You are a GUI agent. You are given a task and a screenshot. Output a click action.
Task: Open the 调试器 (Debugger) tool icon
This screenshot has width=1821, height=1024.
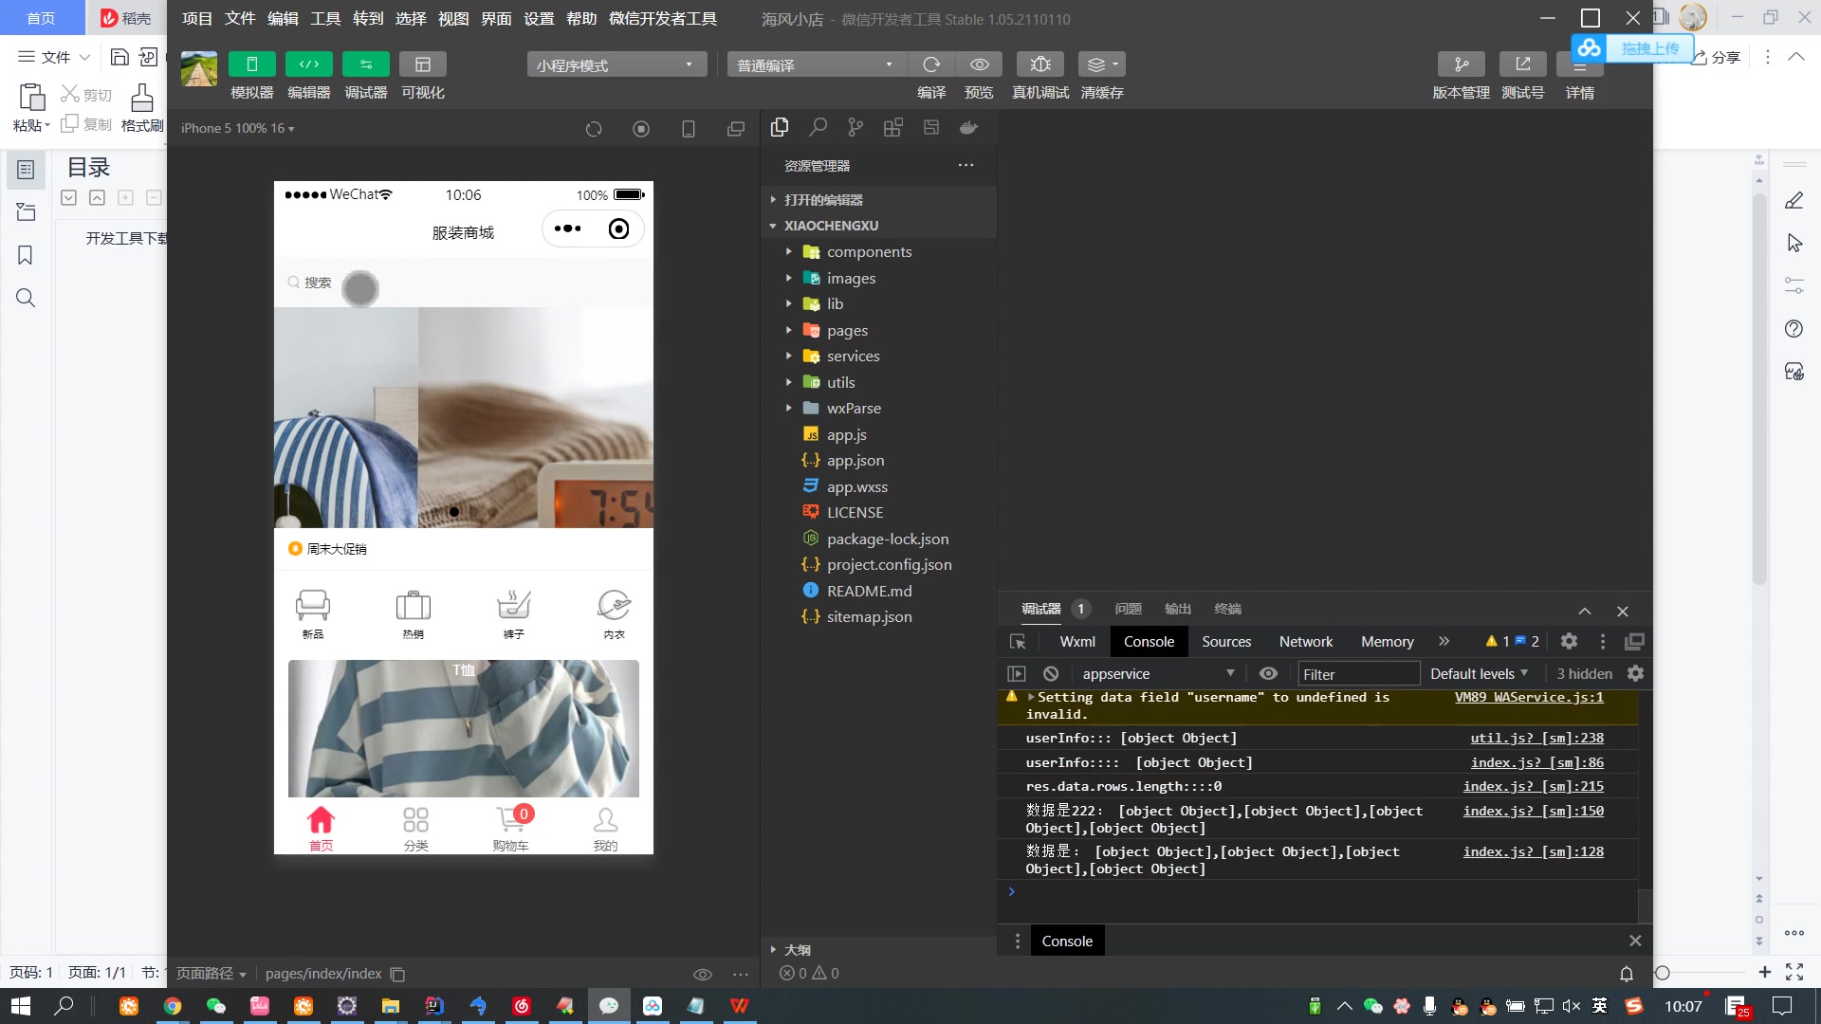pos(365,64)
